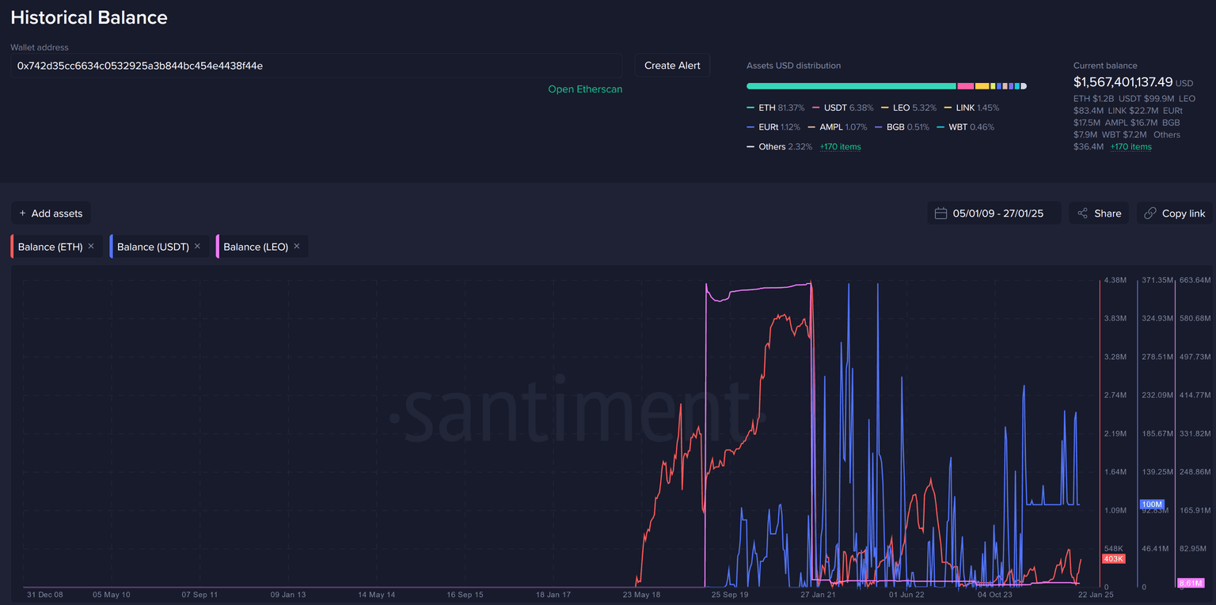Click the blue 100M USDT axis label
Viewport: 1216px width, 605px height.
[1151, 505]
